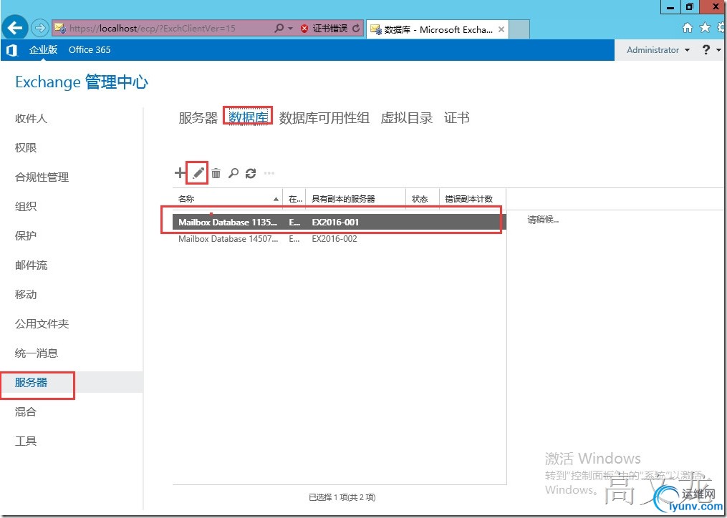Select the 企业版 header link

coord(43,49)
